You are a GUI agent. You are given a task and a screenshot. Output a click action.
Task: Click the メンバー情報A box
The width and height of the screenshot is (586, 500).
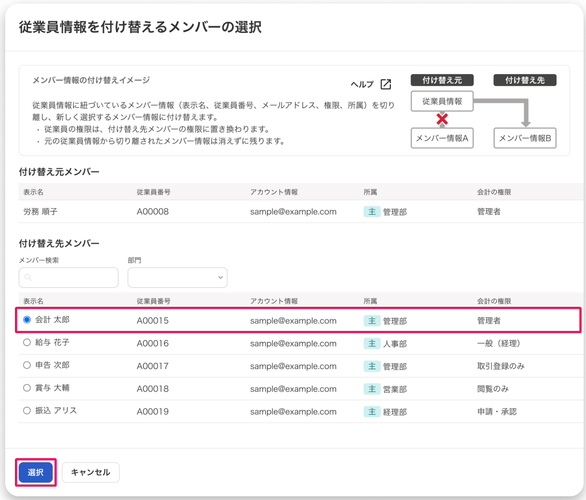[x=442, y=138]
